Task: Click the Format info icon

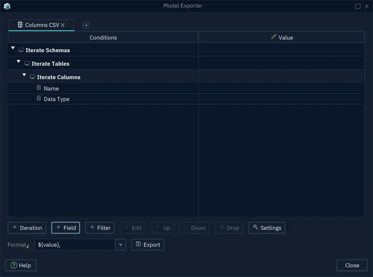Action: [28, 246]
